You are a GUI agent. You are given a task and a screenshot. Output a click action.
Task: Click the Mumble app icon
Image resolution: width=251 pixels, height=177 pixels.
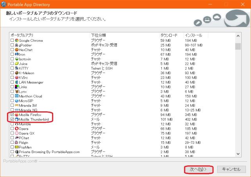17,124
